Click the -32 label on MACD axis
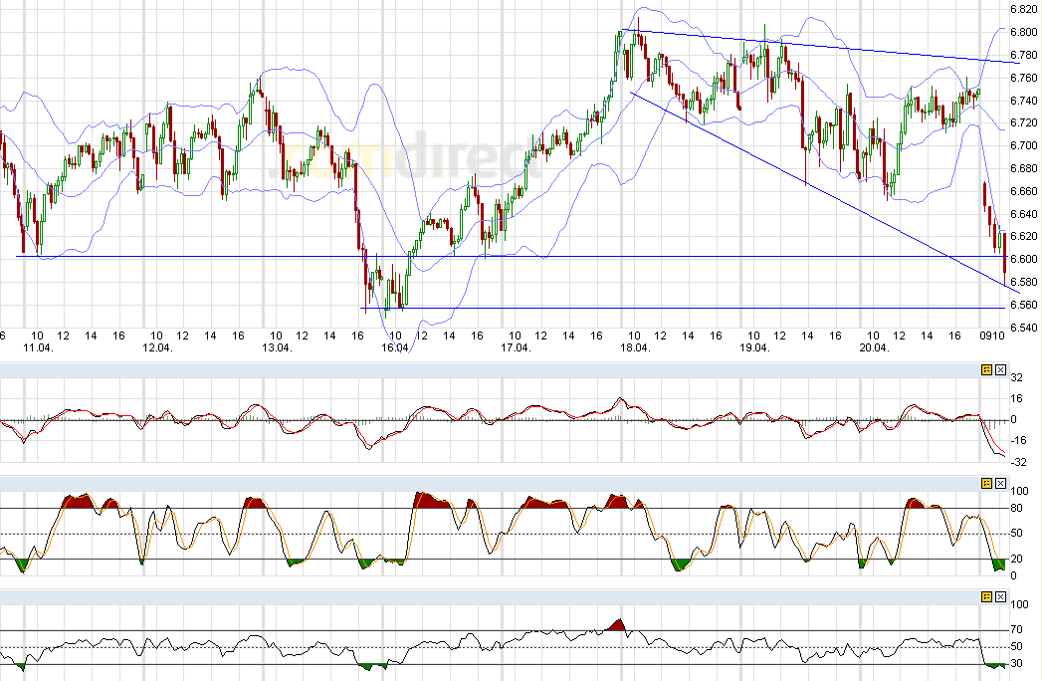The width and height of the screenshot is (1042, 681). point(1018,462)
